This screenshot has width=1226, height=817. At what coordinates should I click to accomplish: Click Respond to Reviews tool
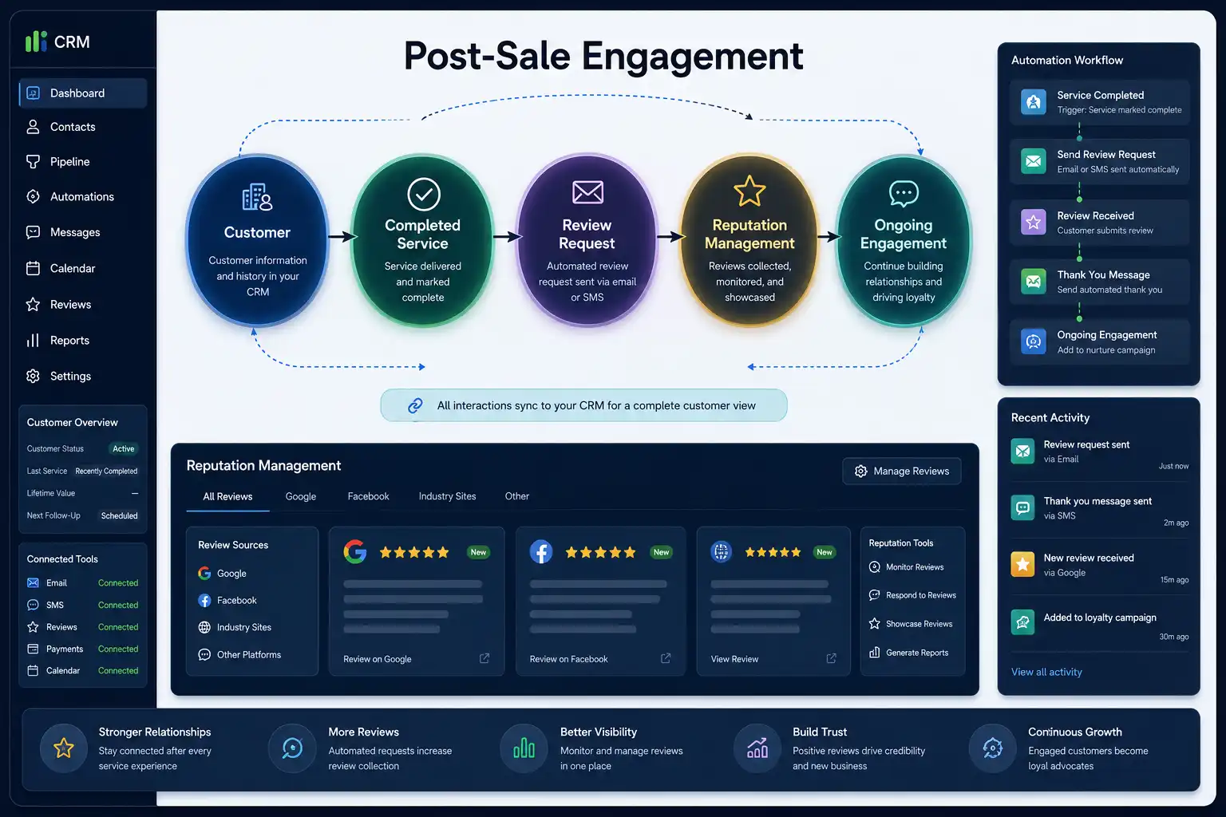(x=912, y=595)
